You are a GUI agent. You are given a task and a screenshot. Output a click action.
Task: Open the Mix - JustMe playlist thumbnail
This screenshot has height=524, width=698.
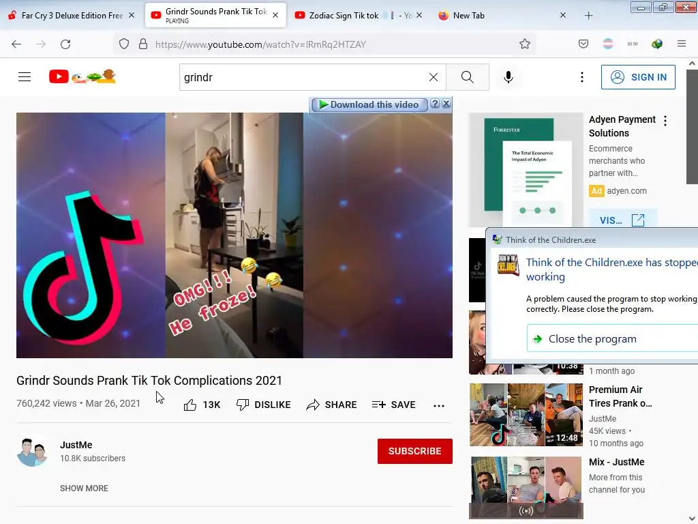[526, 487]
